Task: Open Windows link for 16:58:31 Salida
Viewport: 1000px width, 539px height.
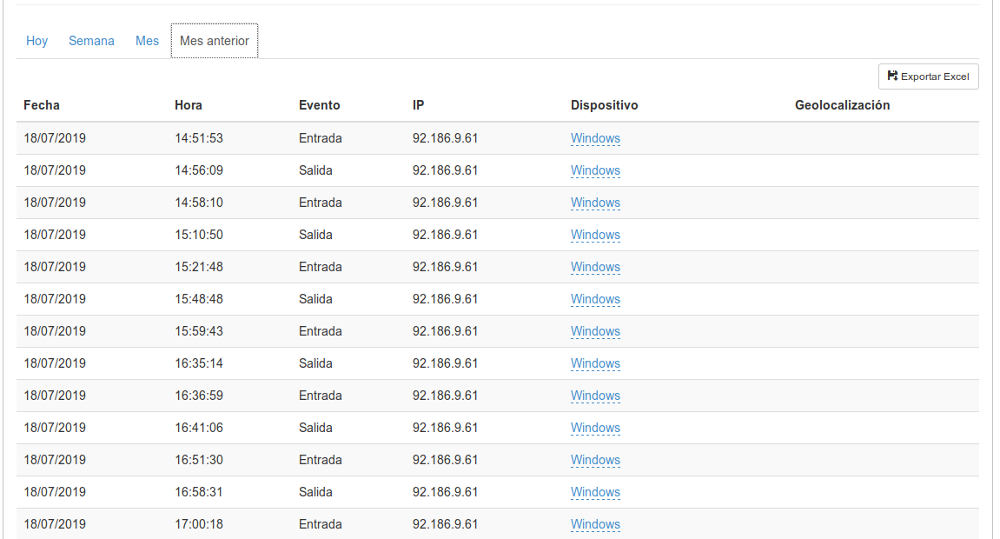Action: point(595,492)
